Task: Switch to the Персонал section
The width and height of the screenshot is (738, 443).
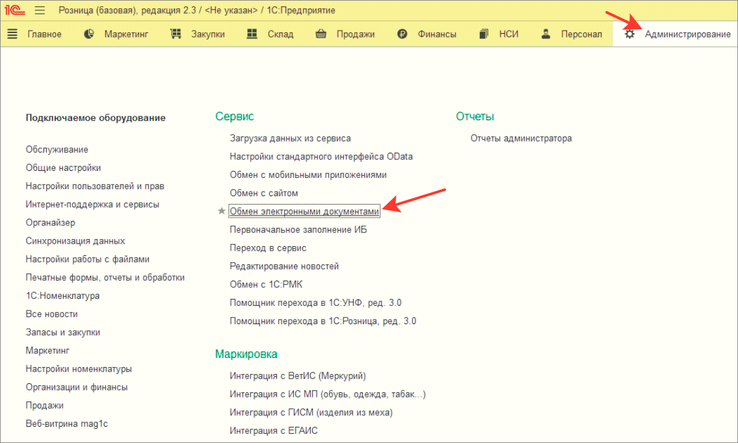Action: tap(581, 34)
